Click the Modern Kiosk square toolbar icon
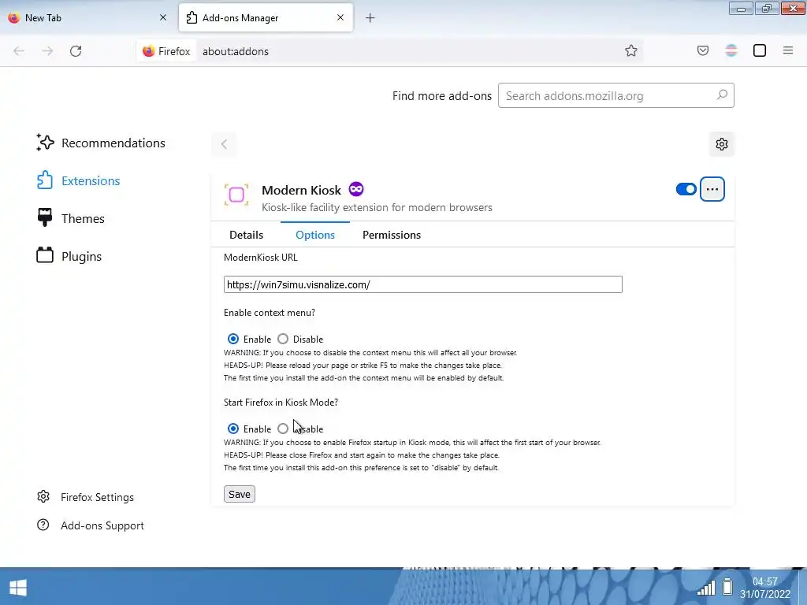The width and height of the screenshot is (807, 605). pyautogui.click(x=760, y=50)
